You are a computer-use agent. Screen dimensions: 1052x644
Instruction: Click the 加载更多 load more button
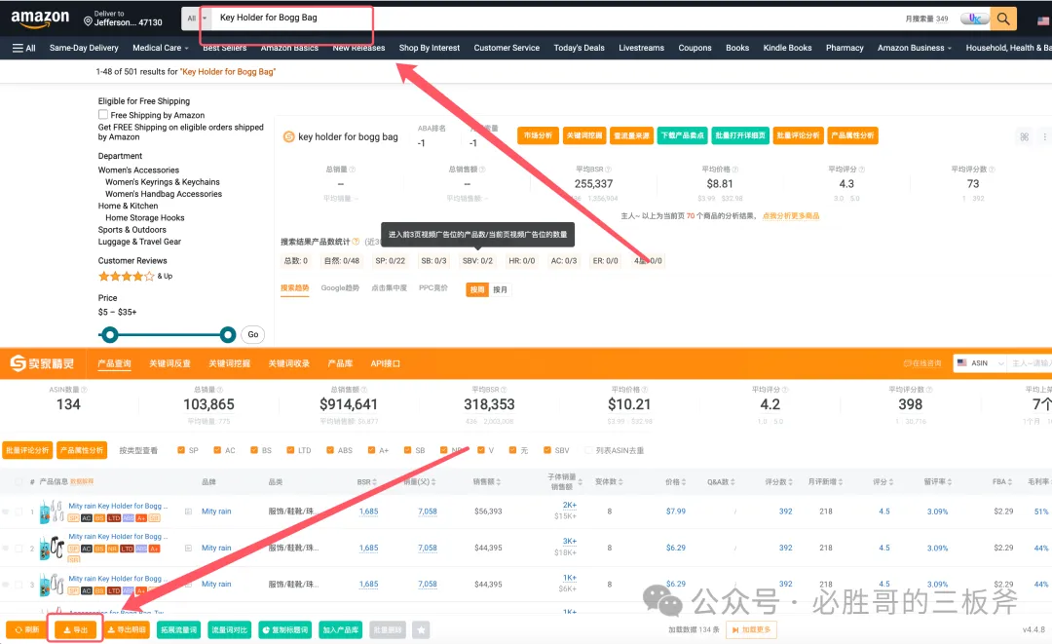click(751, 630)
